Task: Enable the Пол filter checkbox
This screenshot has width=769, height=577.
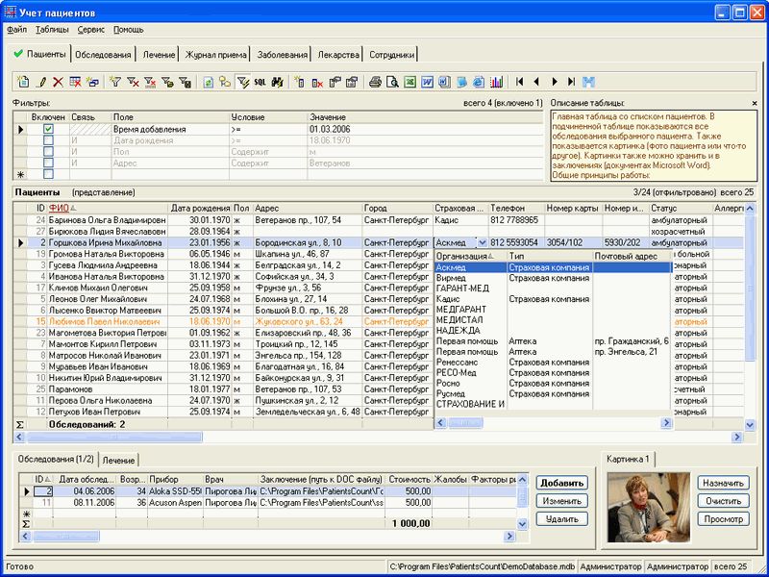Action: [x=48, y=152]
